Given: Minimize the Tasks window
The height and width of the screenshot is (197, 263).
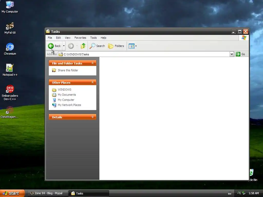Looking at the screenshot, I should [x=233, y=32].
